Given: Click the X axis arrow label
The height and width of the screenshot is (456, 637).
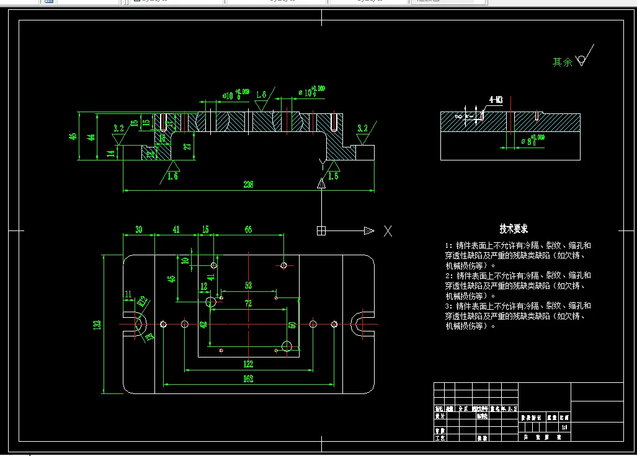Looking at the screenshot, I should (388, 230).
